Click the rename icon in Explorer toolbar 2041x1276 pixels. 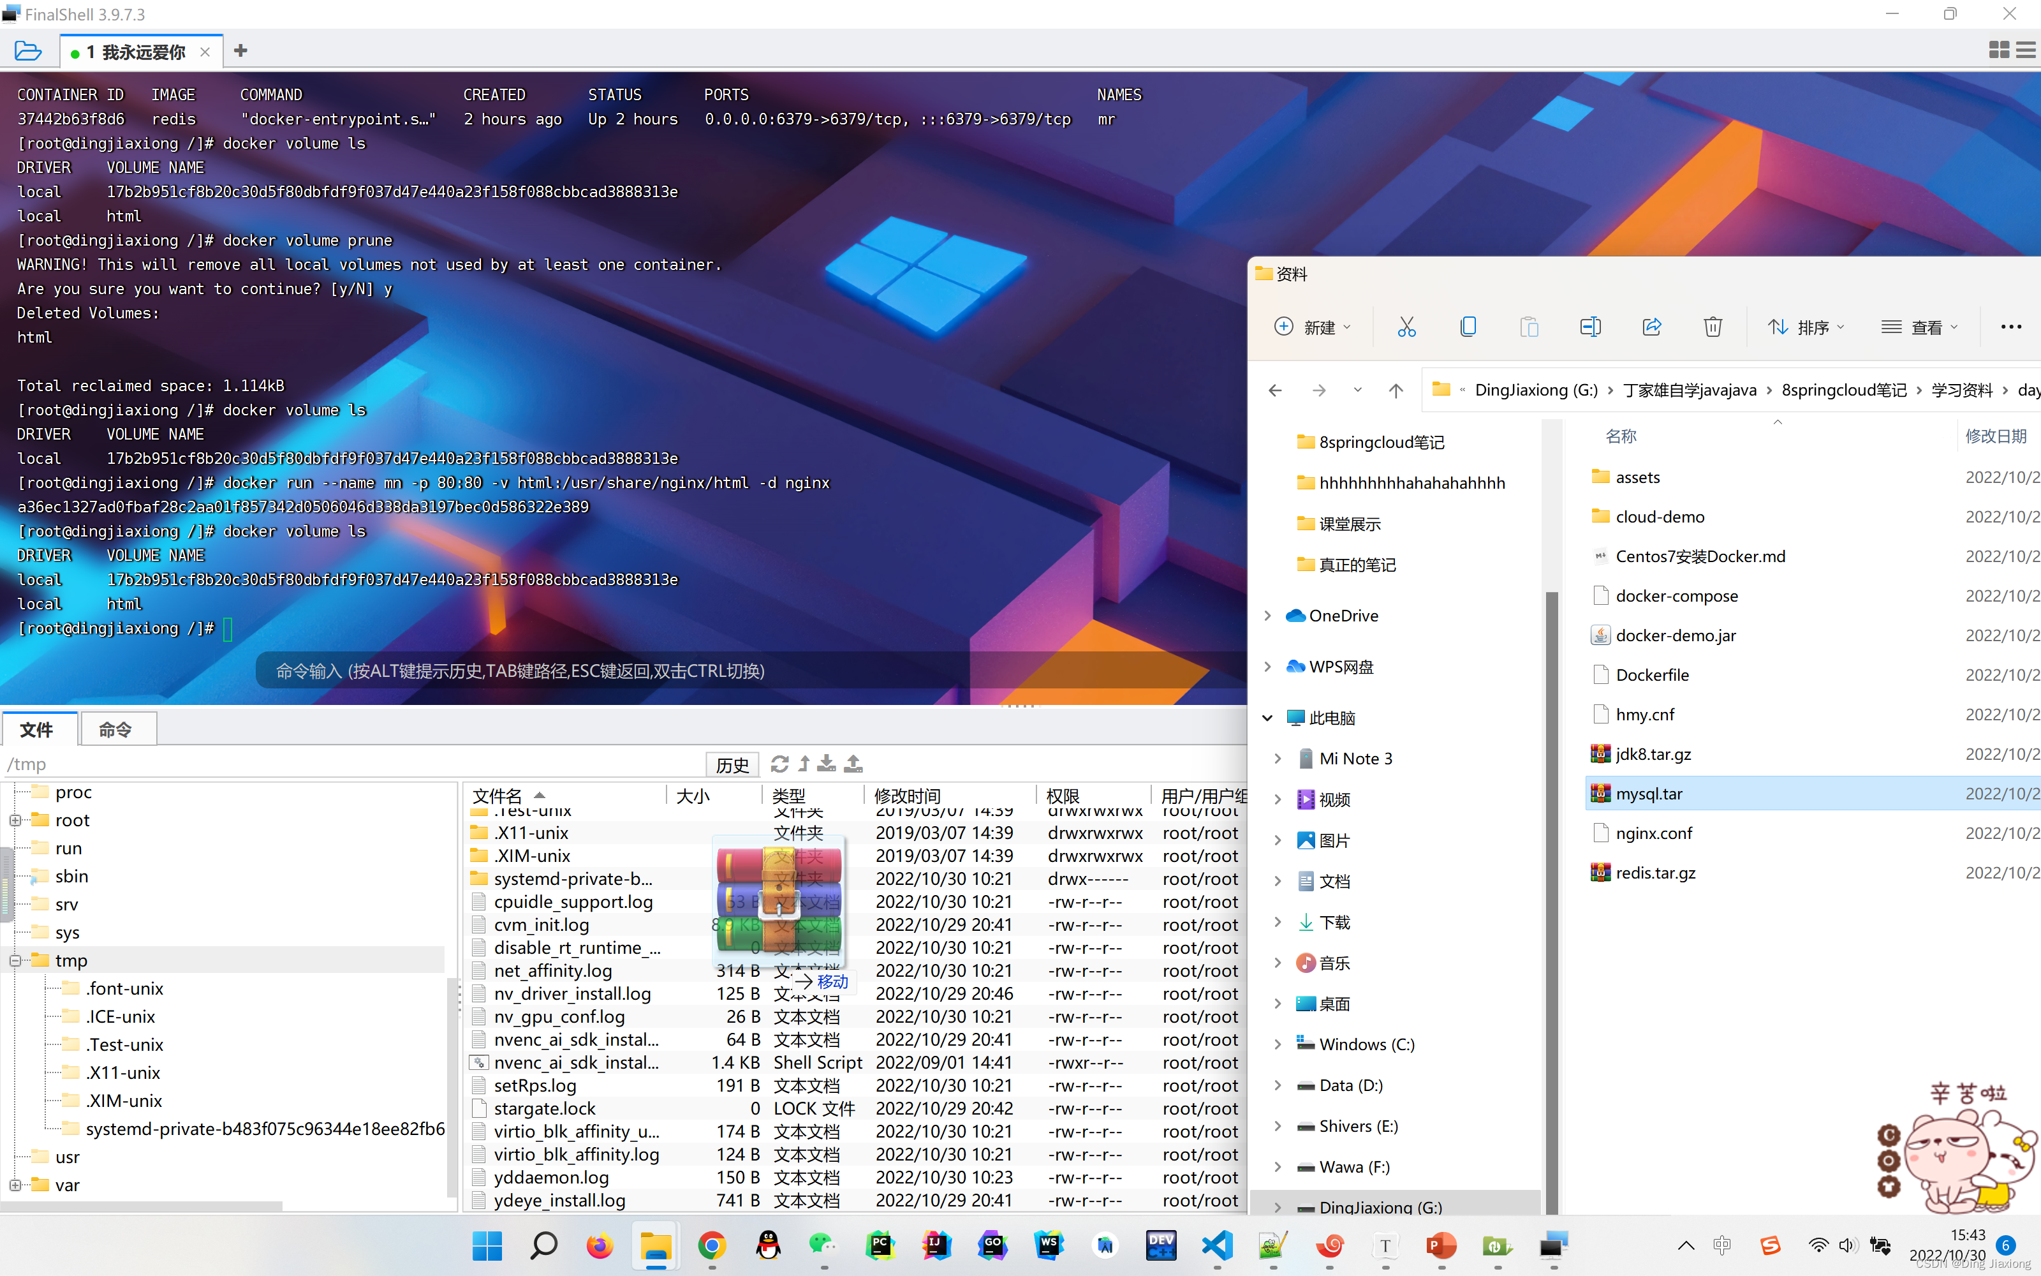tap(1590, 327)
